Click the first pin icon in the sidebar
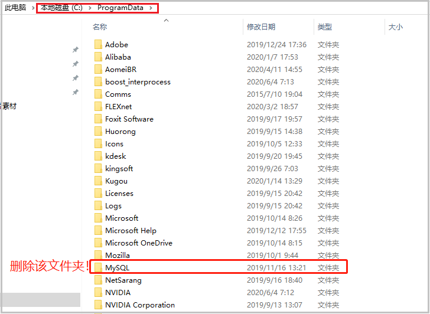Image resolution: width=430 pixels, height=314 pixels. (x=75, y=50)
